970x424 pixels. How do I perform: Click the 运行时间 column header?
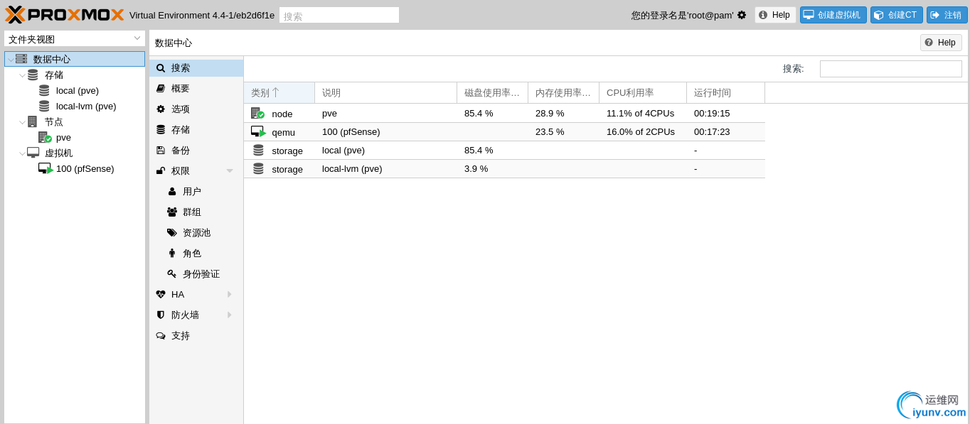click(x=725, y=93)
